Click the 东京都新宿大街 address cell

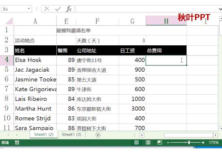point(97,109)
